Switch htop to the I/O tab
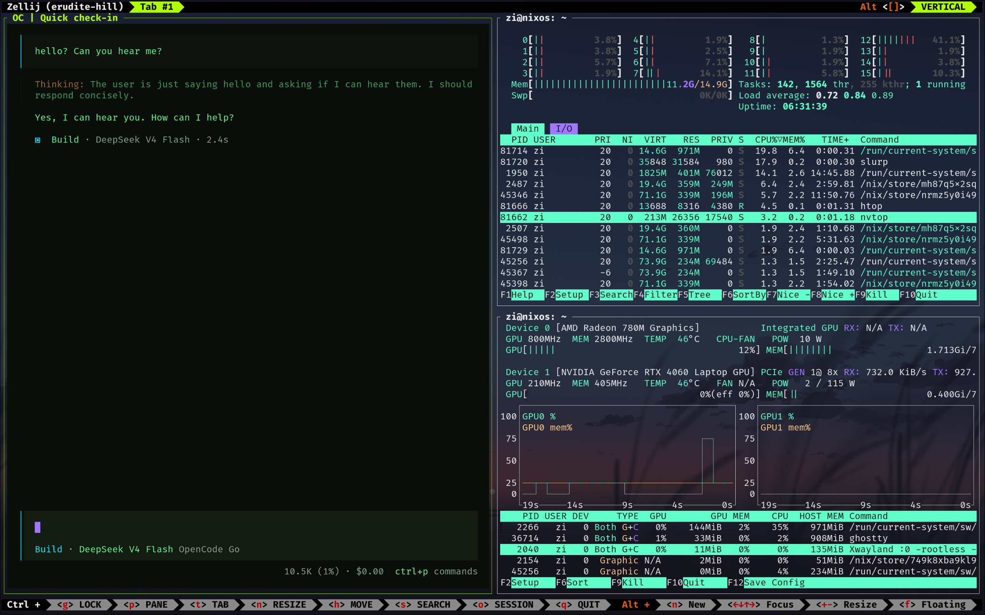The height and width of the screenshot is (615, 985). [564, 128]
